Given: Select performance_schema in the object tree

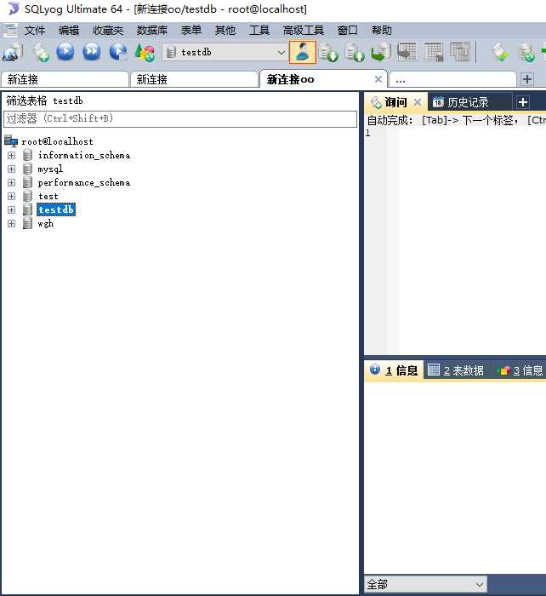Looking at the screenshot, I should coord(84,182).
